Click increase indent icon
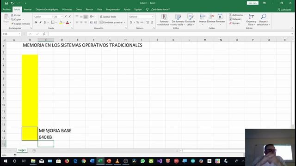Screen dimensions: 296x166 point(95,23)
